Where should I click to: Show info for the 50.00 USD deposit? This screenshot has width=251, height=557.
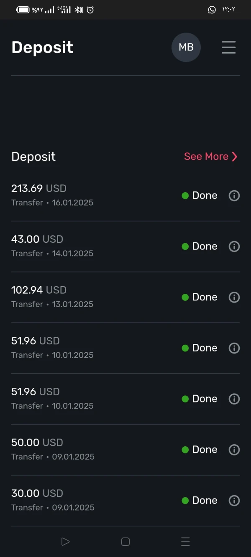tap(234, 450)
